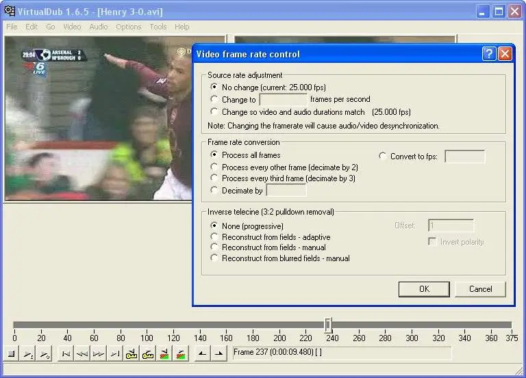Open the Audio menu
The width and height of the screenshot is (526, 378).
[99, 27]
